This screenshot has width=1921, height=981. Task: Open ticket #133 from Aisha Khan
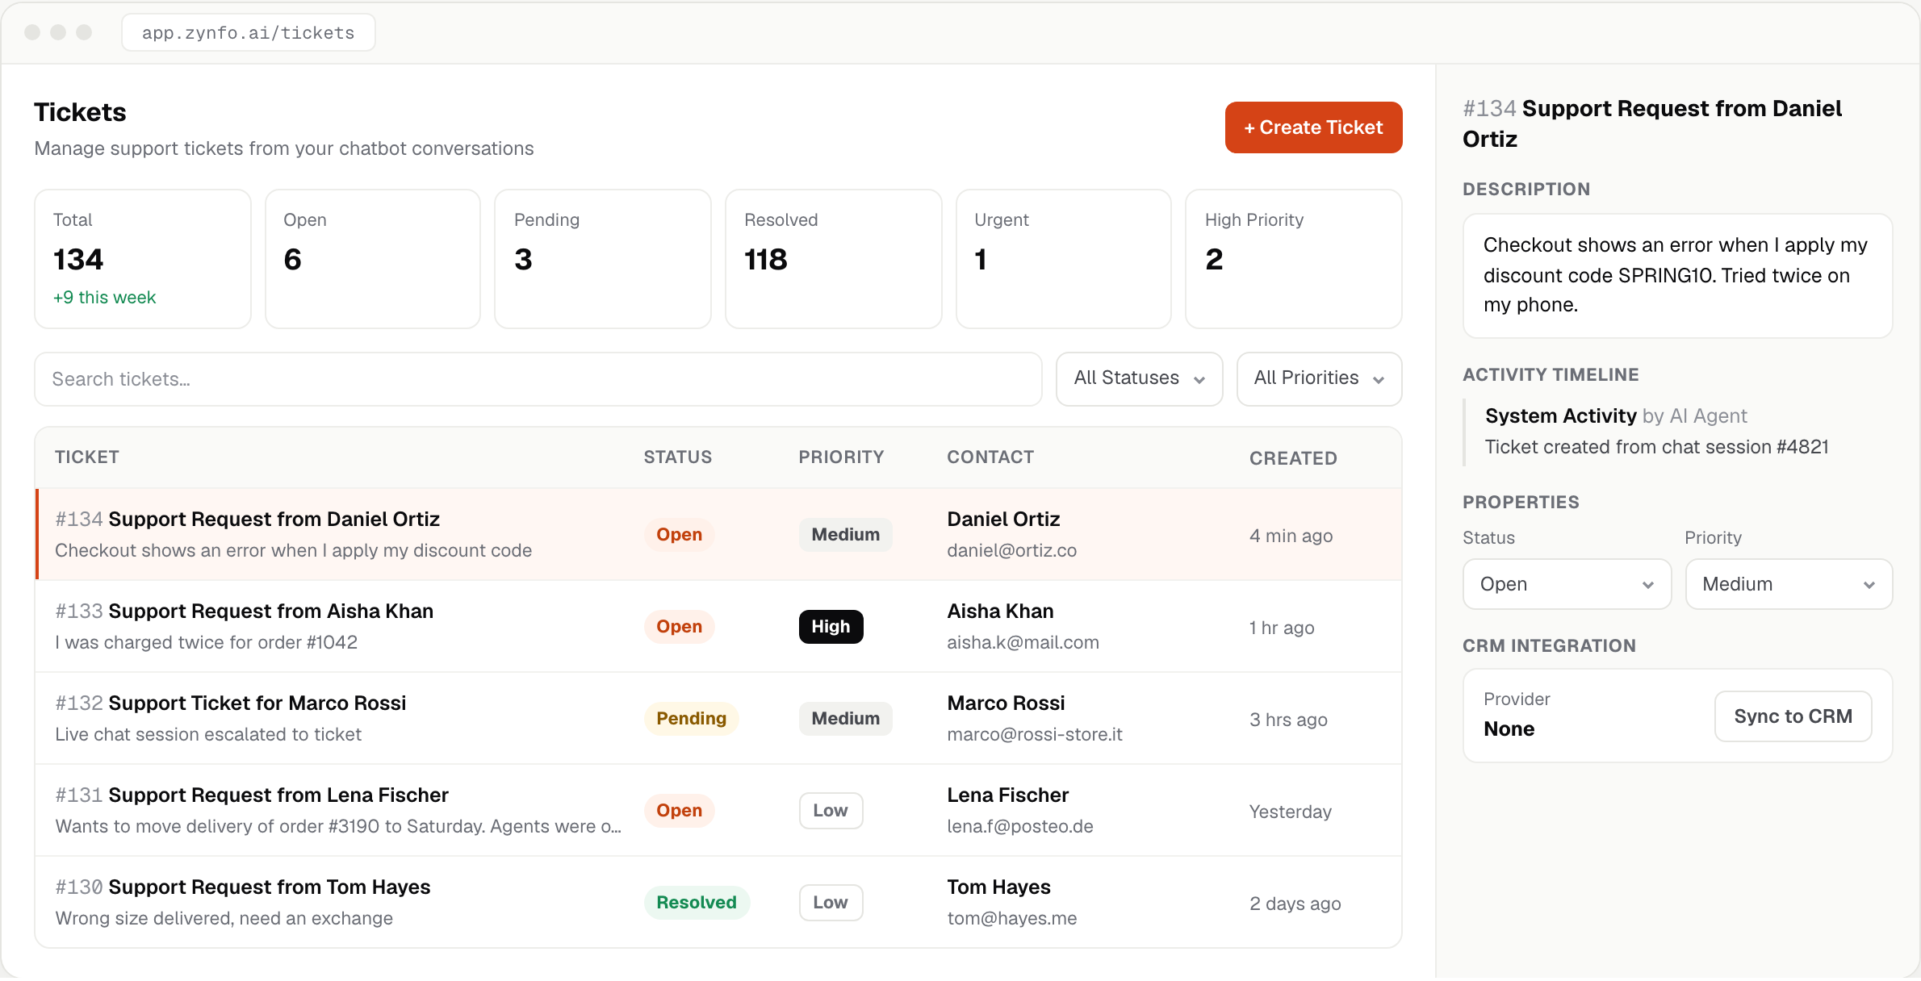point(718,626)
